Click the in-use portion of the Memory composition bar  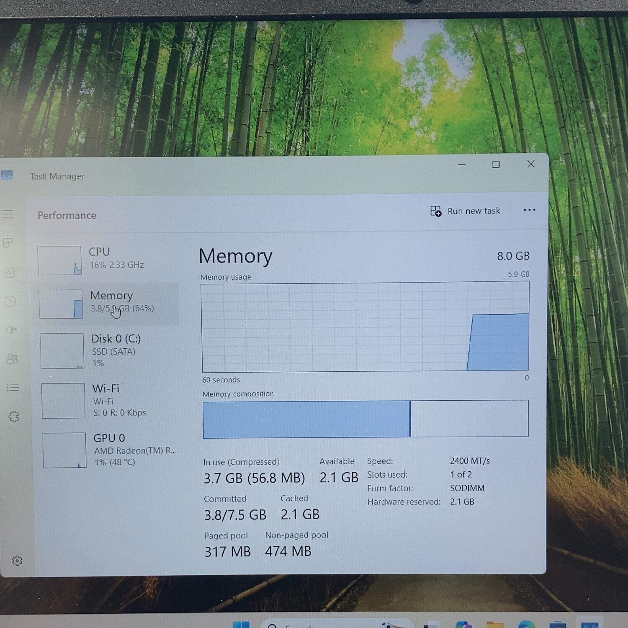[x=306, y=419]
